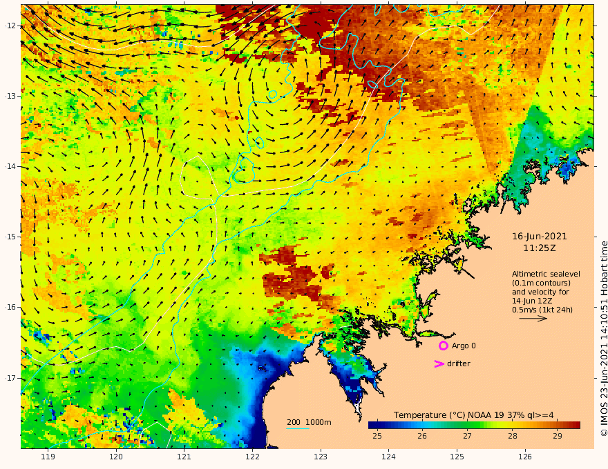
Task: Click the latitude label -16
Action: tap(10, 307)
